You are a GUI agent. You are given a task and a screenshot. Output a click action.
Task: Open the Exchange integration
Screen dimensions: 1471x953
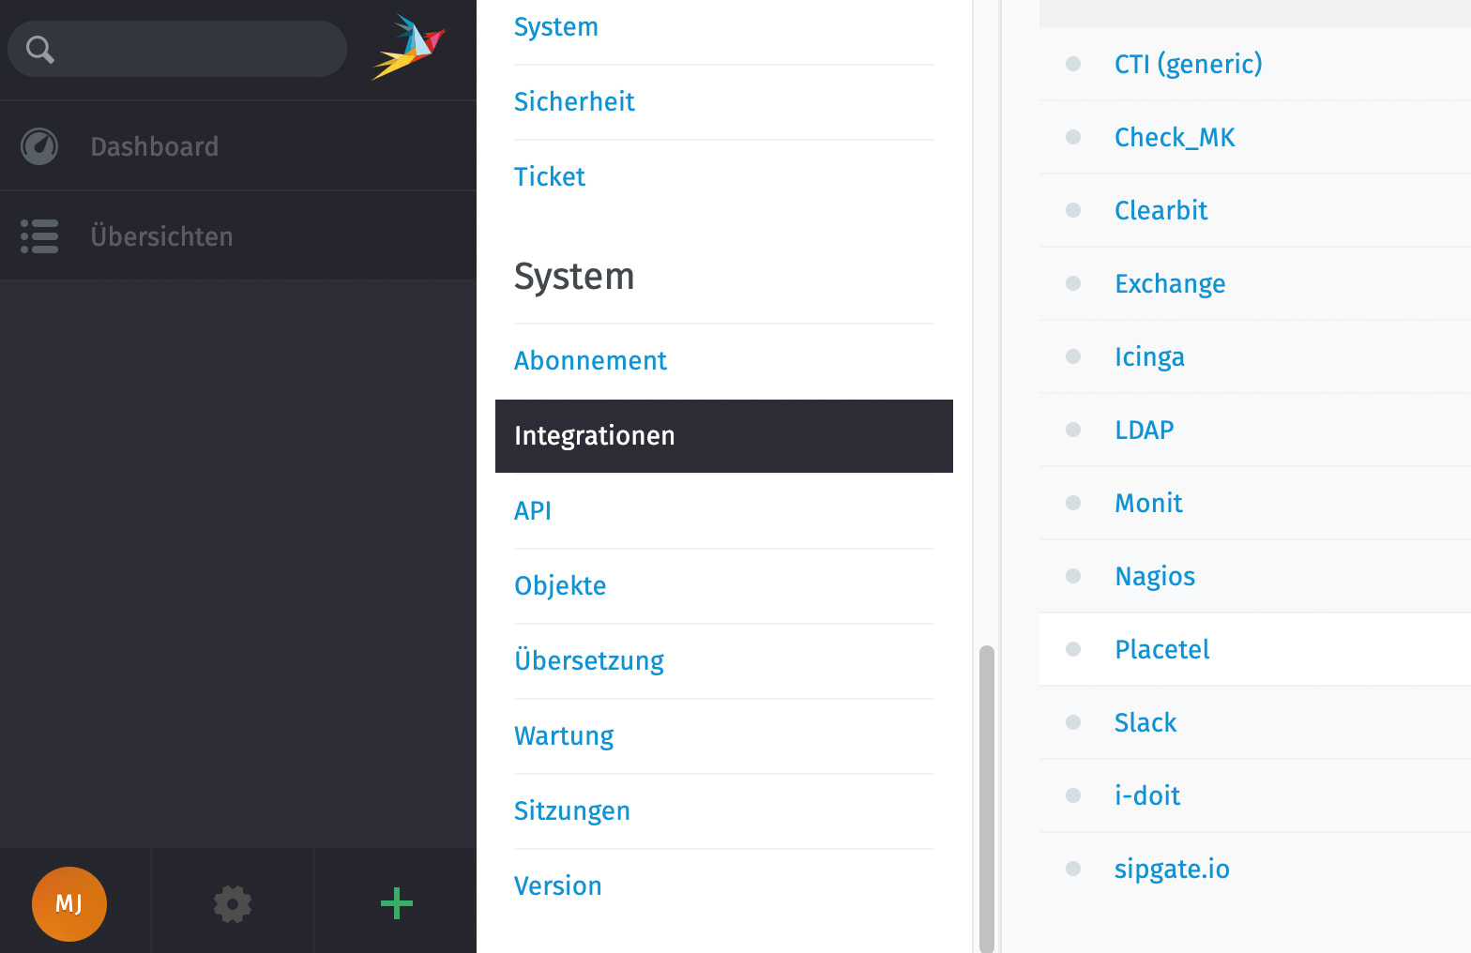click(1170, 283)
